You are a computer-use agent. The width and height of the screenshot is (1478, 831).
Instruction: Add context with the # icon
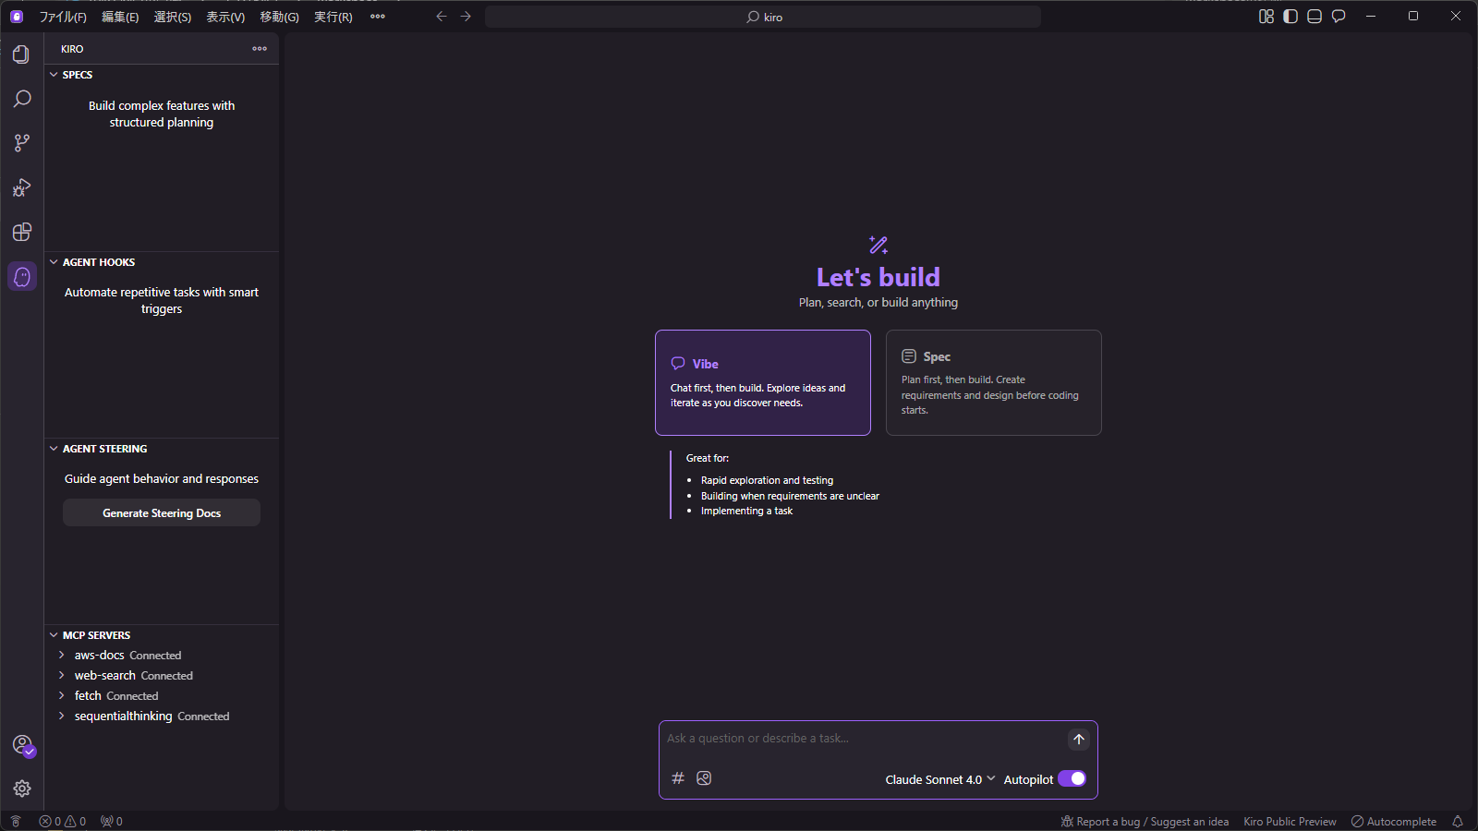(x=678, y=778)
